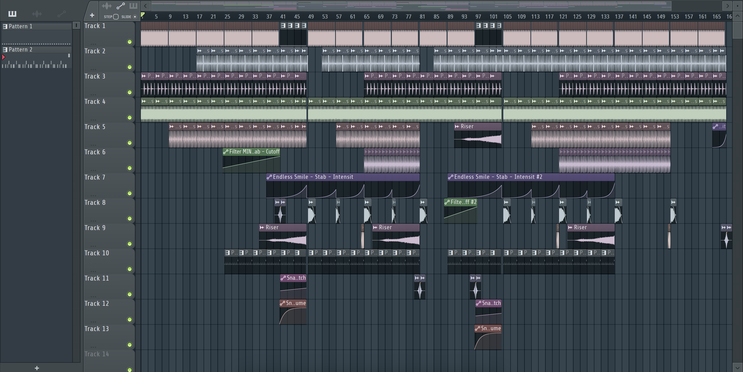Open Track 4 options via its three dots

[93, 120]
